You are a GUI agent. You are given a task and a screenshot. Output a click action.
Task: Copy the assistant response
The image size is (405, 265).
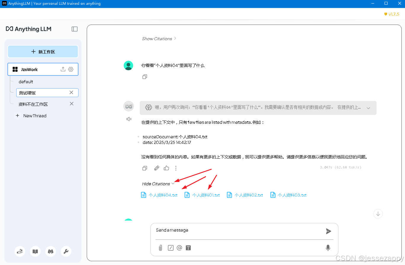click(145, 168)
